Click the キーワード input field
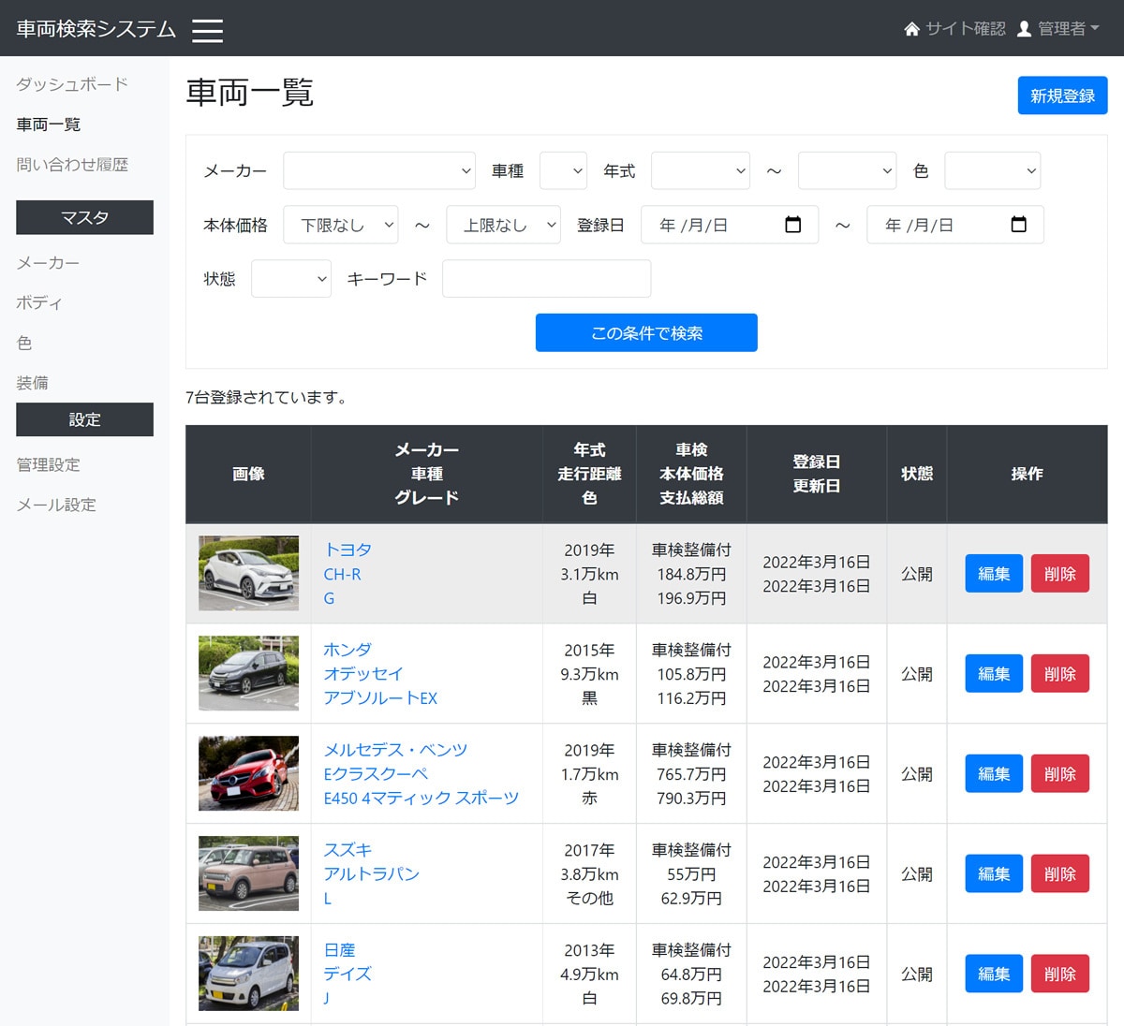The image size is (1124, 1026). (x=546, y=278)
